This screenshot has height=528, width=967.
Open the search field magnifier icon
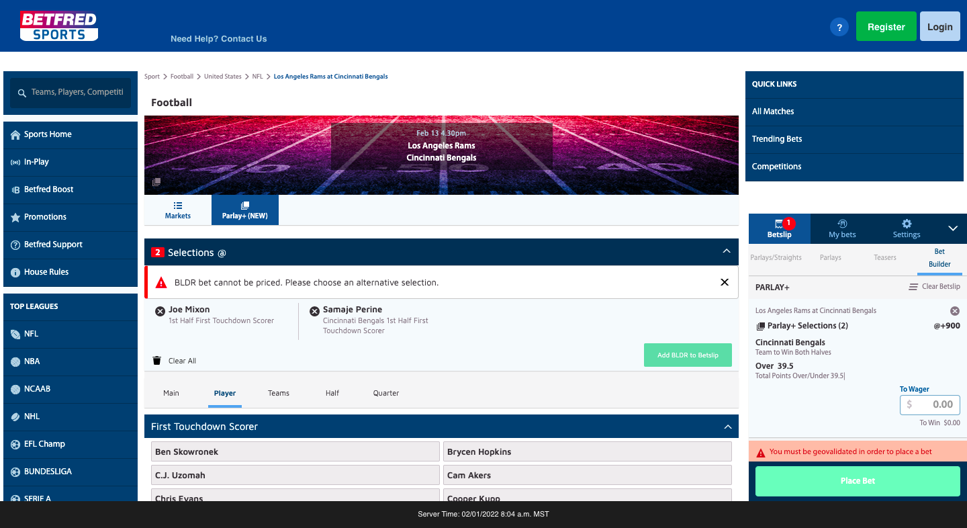tap(22, 92)
